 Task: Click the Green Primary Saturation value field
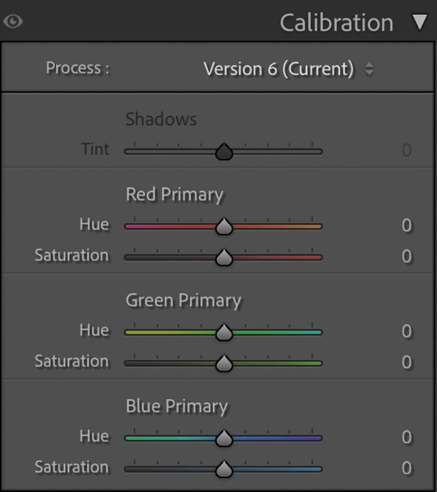(x=406, y=362)
